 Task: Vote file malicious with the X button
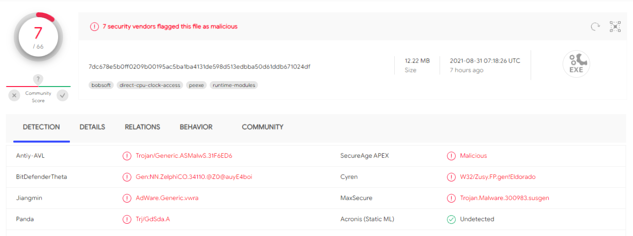pyautogui.click(x=15, y=96)
